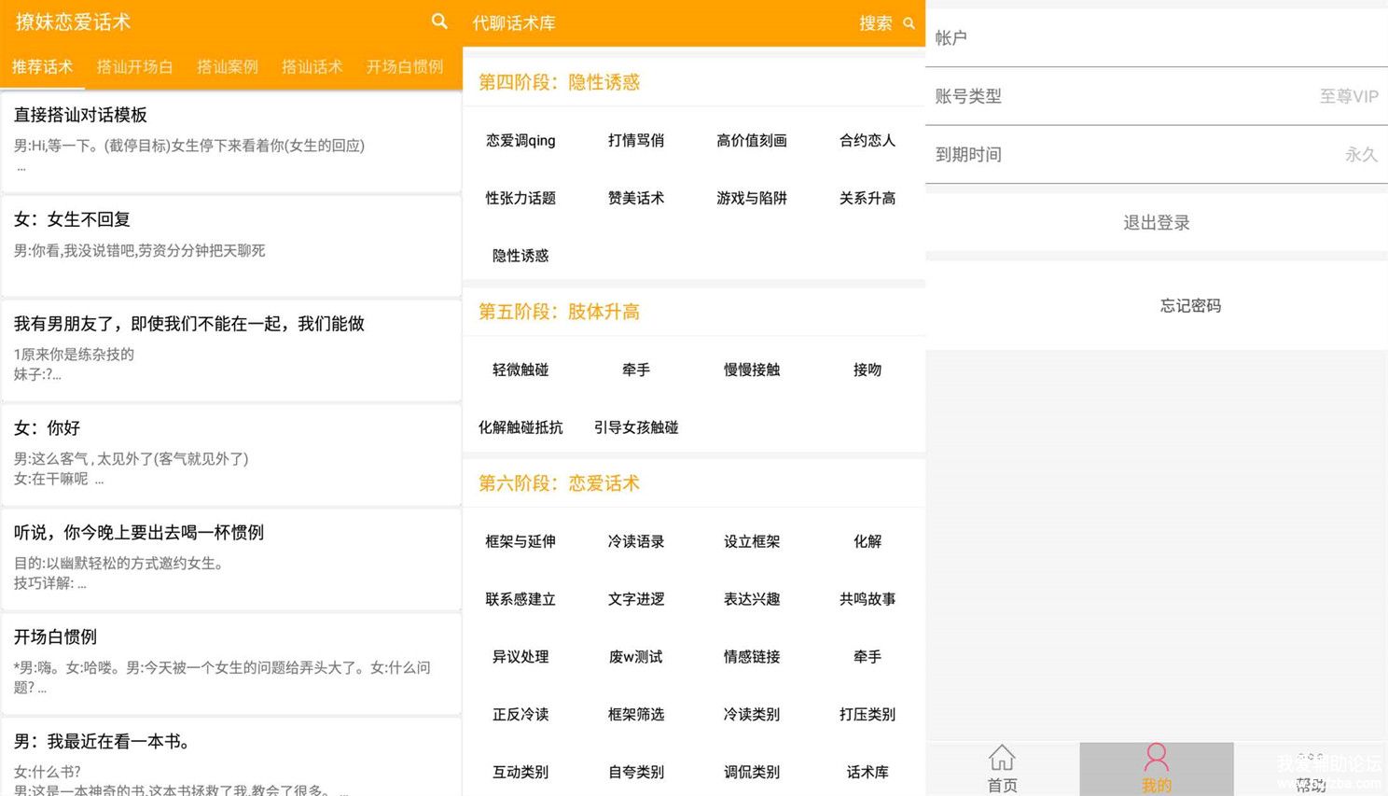Tap the magnifier icon beside 搜索
This screenshot has width=1388, height=796.
pos(909,23)
